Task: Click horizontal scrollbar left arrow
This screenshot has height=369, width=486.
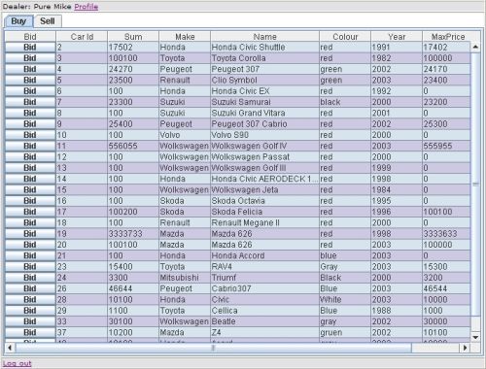Action: pyautogui.click(x=10, y=348)
